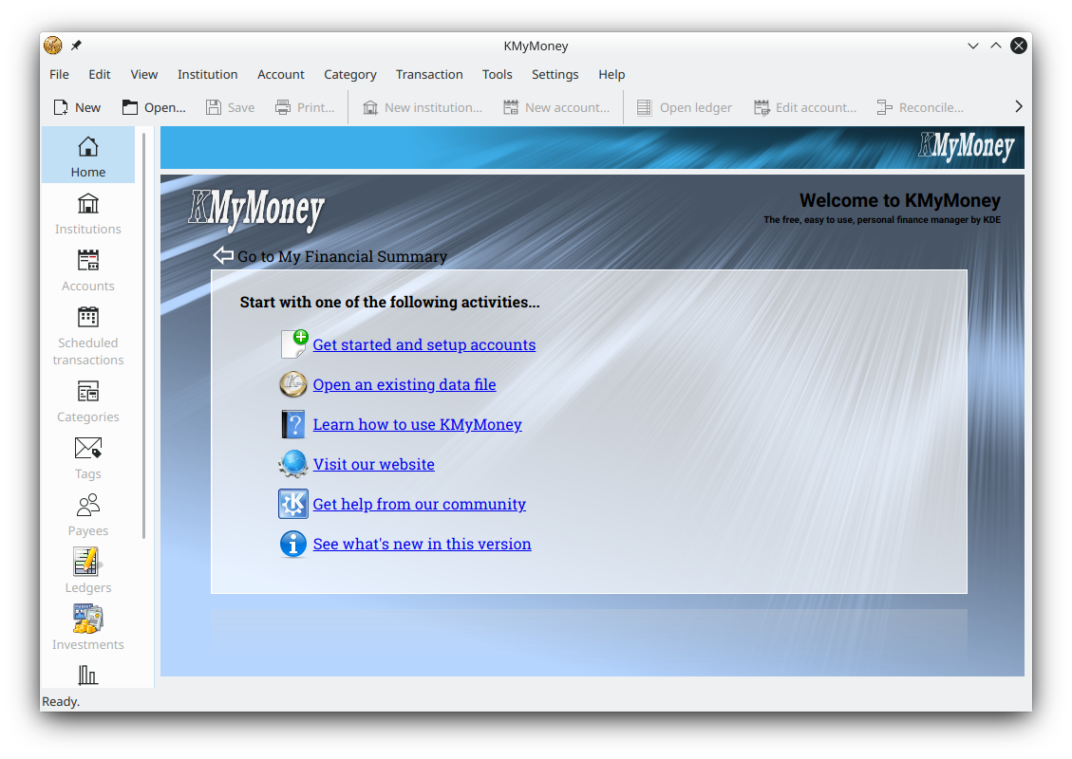The height and width of the screenshot is (759, 1072).
Task: Click Get started and setup accounts link
Action: point(423,344)
